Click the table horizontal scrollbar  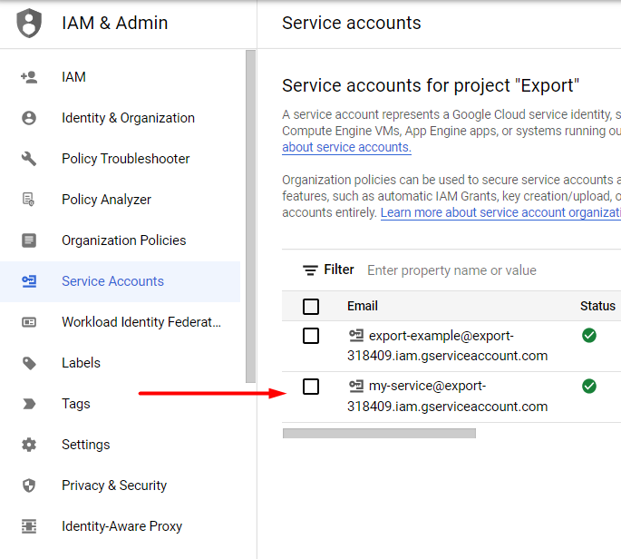pyautogui.click(x=379, y=434)
